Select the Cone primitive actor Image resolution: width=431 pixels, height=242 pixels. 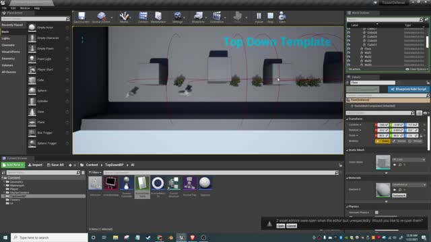pos(48,112)
